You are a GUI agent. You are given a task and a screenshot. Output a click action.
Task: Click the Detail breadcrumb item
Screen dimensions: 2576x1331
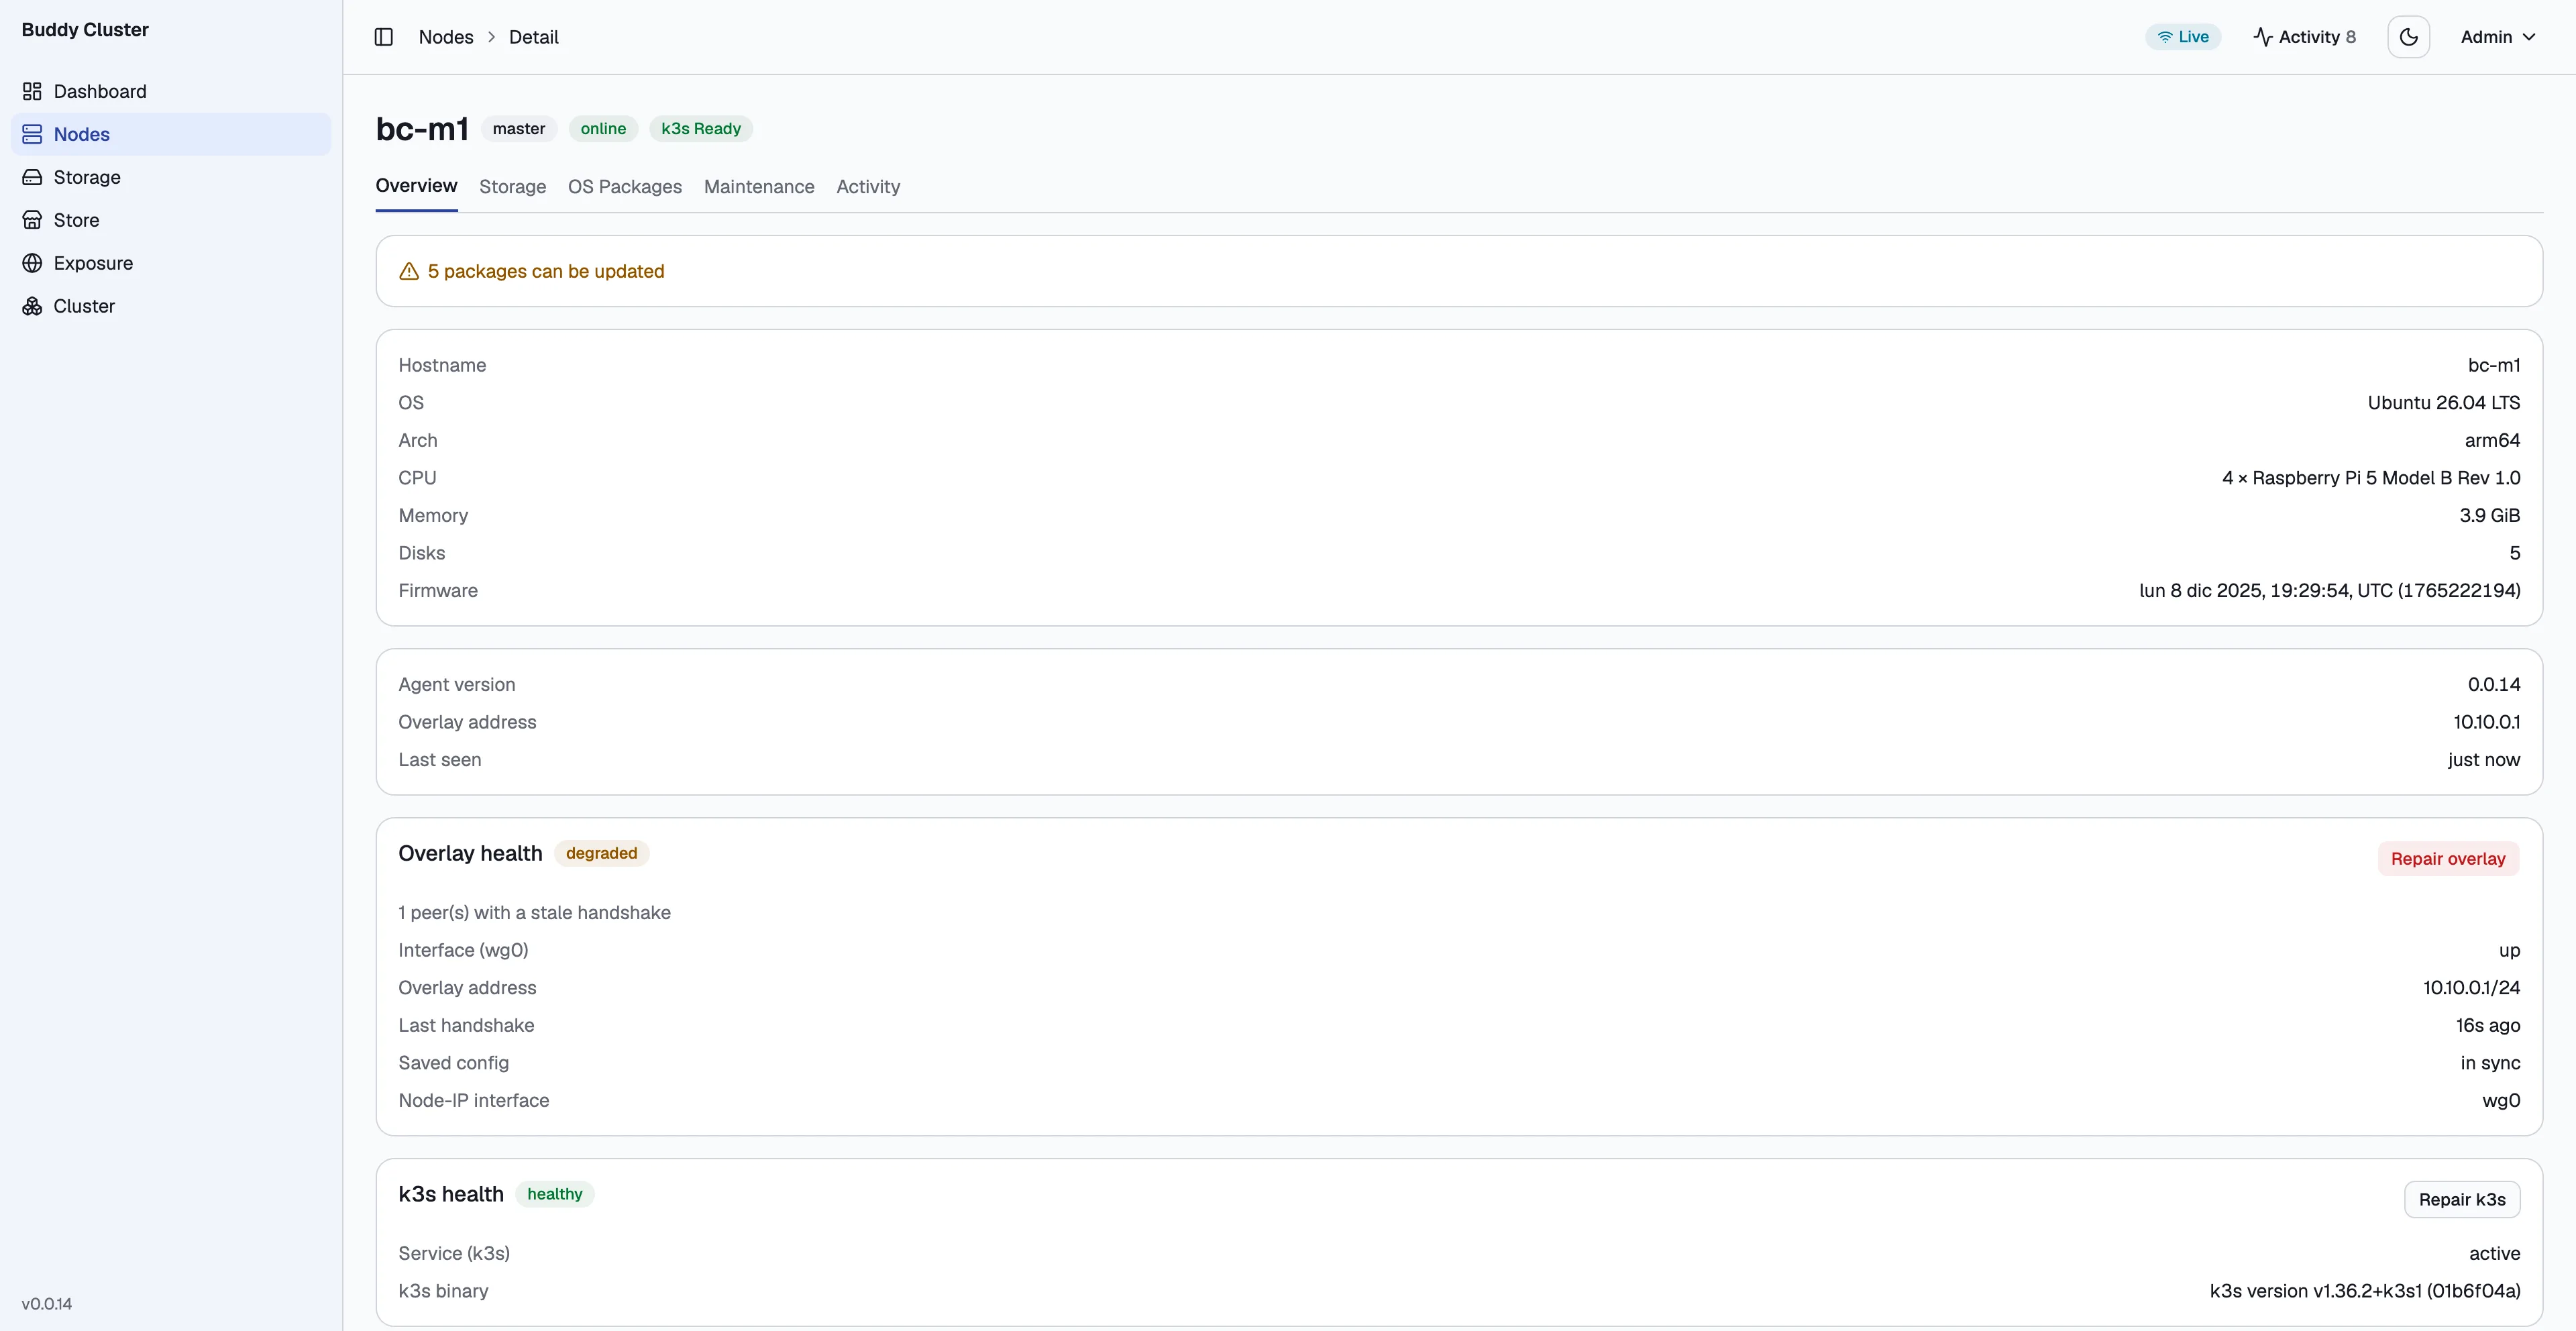click(x=534, y=37)
